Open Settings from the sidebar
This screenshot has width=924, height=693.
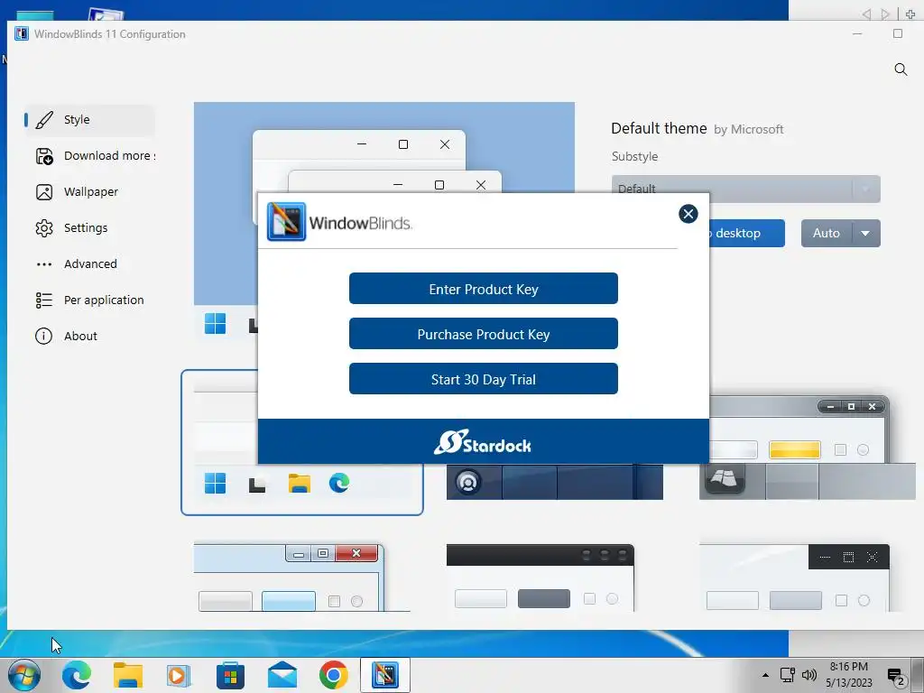89,228
